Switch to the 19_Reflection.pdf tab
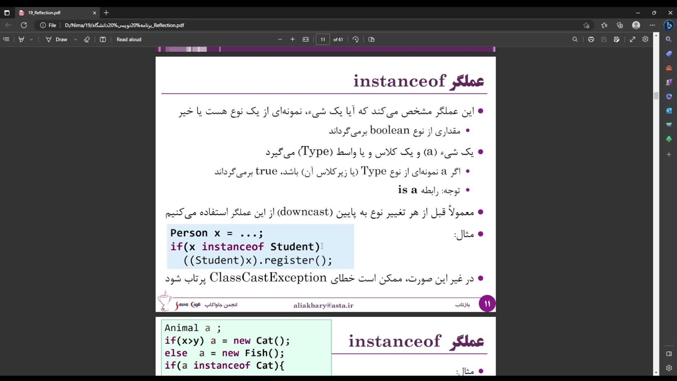 pos(53,13)
